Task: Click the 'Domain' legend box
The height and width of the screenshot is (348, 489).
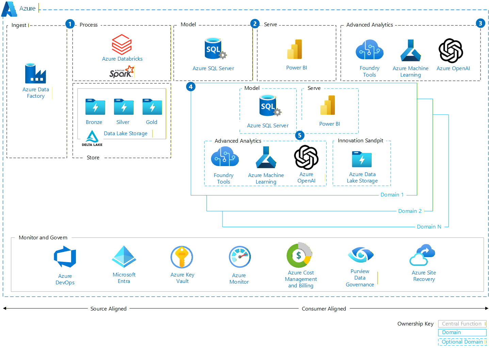Action: click(x=462, y=332)
